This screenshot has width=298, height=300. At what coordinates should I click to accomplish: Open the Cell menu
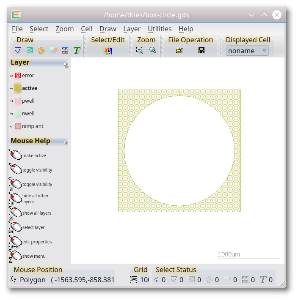[x=87, y=29]
